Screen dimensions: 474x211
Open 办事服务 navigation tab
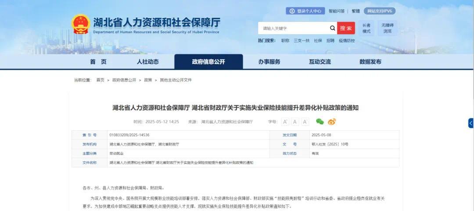pyautogui.click(x=269, y=62)
